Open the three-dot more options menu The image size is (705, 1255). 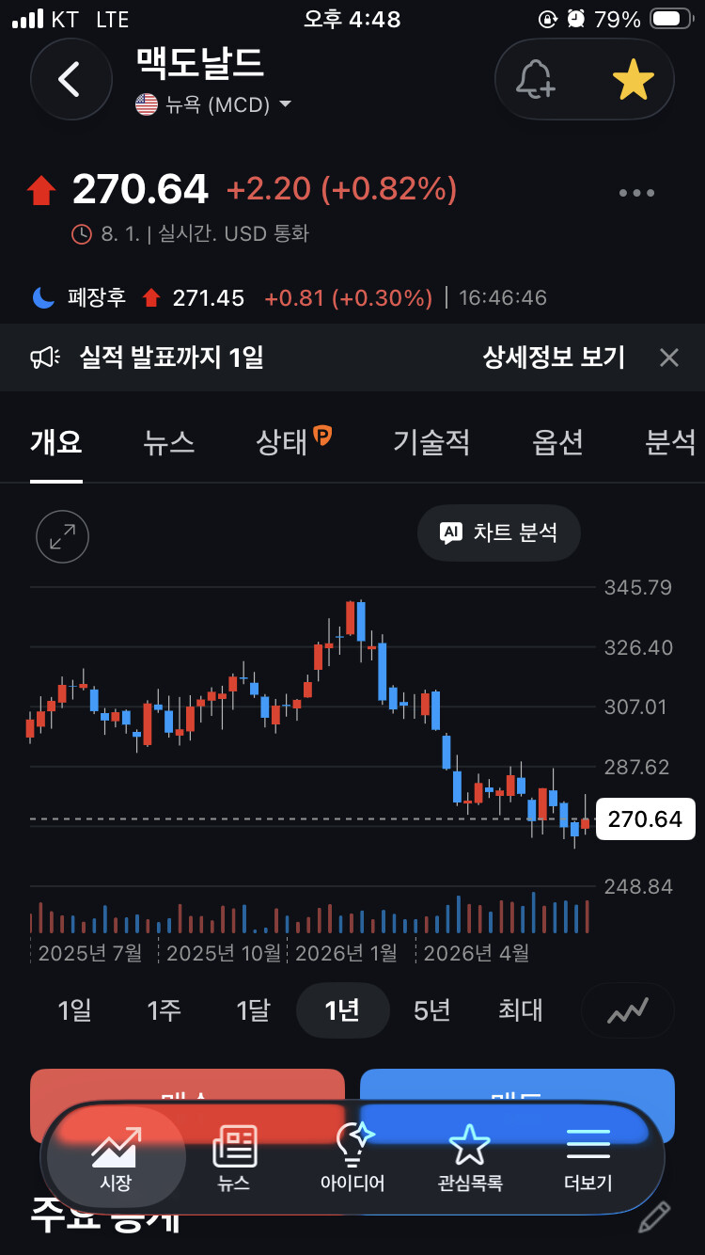click(x=636, y=193)
